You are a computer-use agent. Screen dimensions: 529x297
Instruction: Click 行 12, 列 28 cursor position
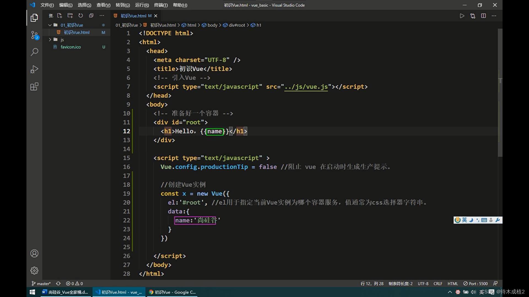[x=372, y=284]
